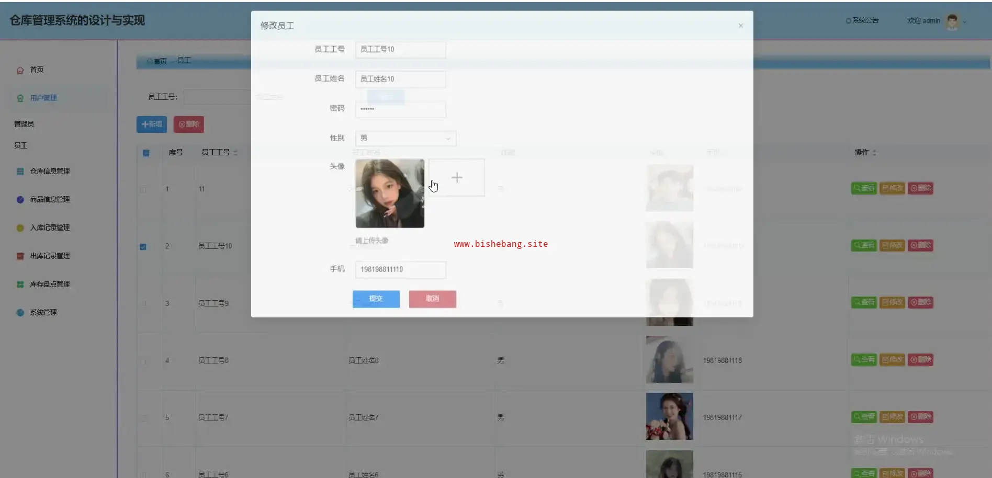Screen dimensions: 992x478
Task: Click 修改 for 员工工号7 row
Action: (892, 417)
